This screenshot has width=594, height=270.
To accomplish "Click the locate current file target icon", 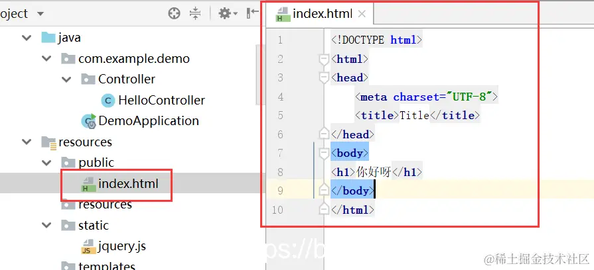I will tap(174, 14).
